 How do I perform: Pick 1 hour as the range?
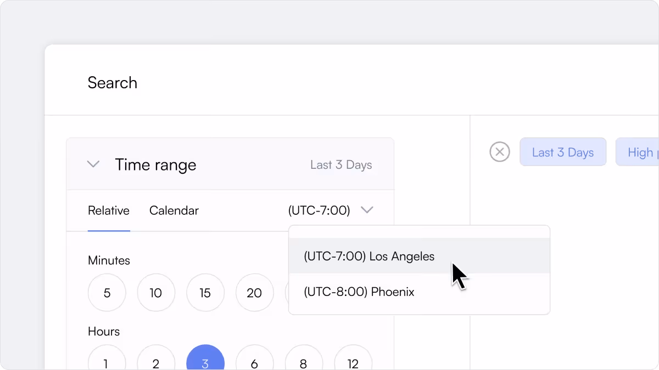107,363
